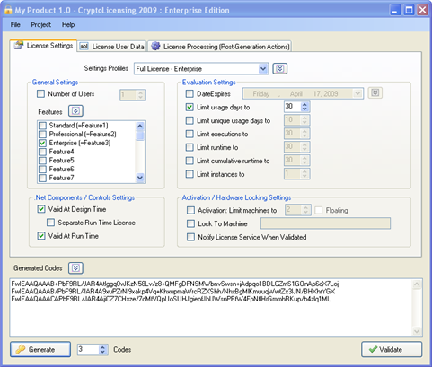Switch to License Settings tab
The height and width of the screenshot is (367, 432).
(43, 46)
